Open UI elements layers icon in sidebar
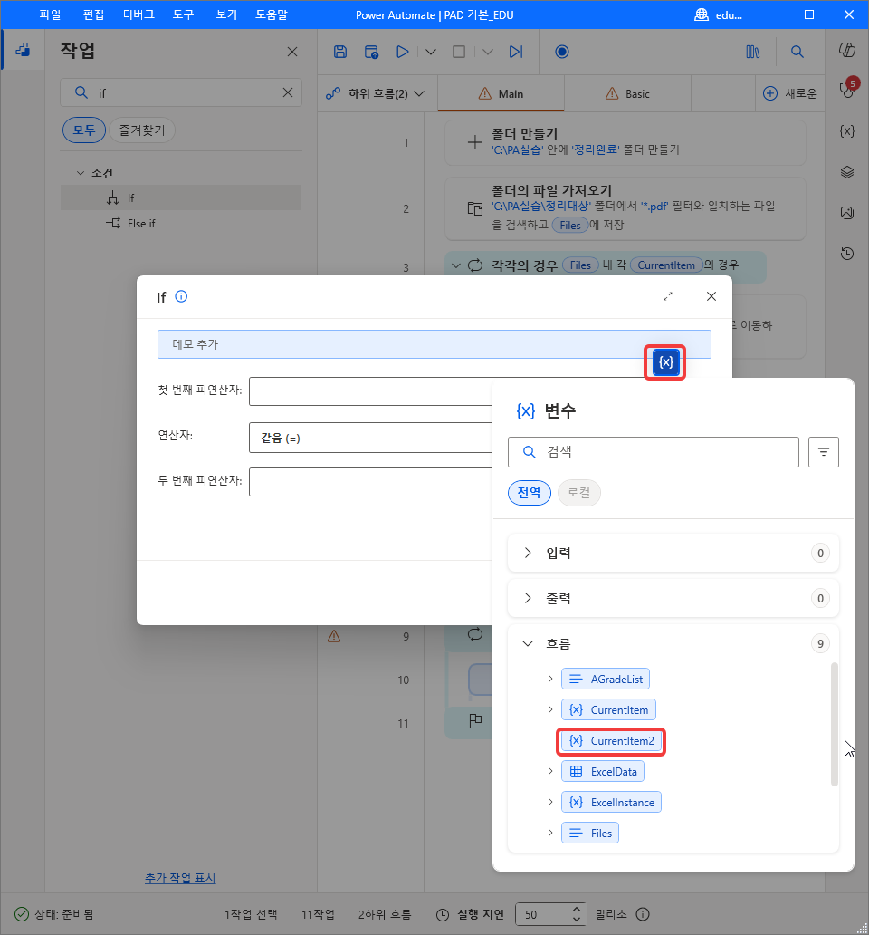The image size is (869, 935). click(x=847, y=172)
